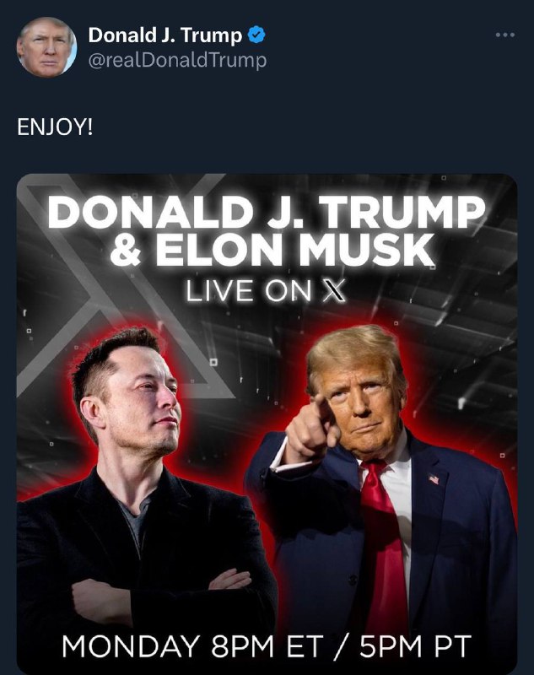Select the "ENJOY!" post text

[55, 127]
